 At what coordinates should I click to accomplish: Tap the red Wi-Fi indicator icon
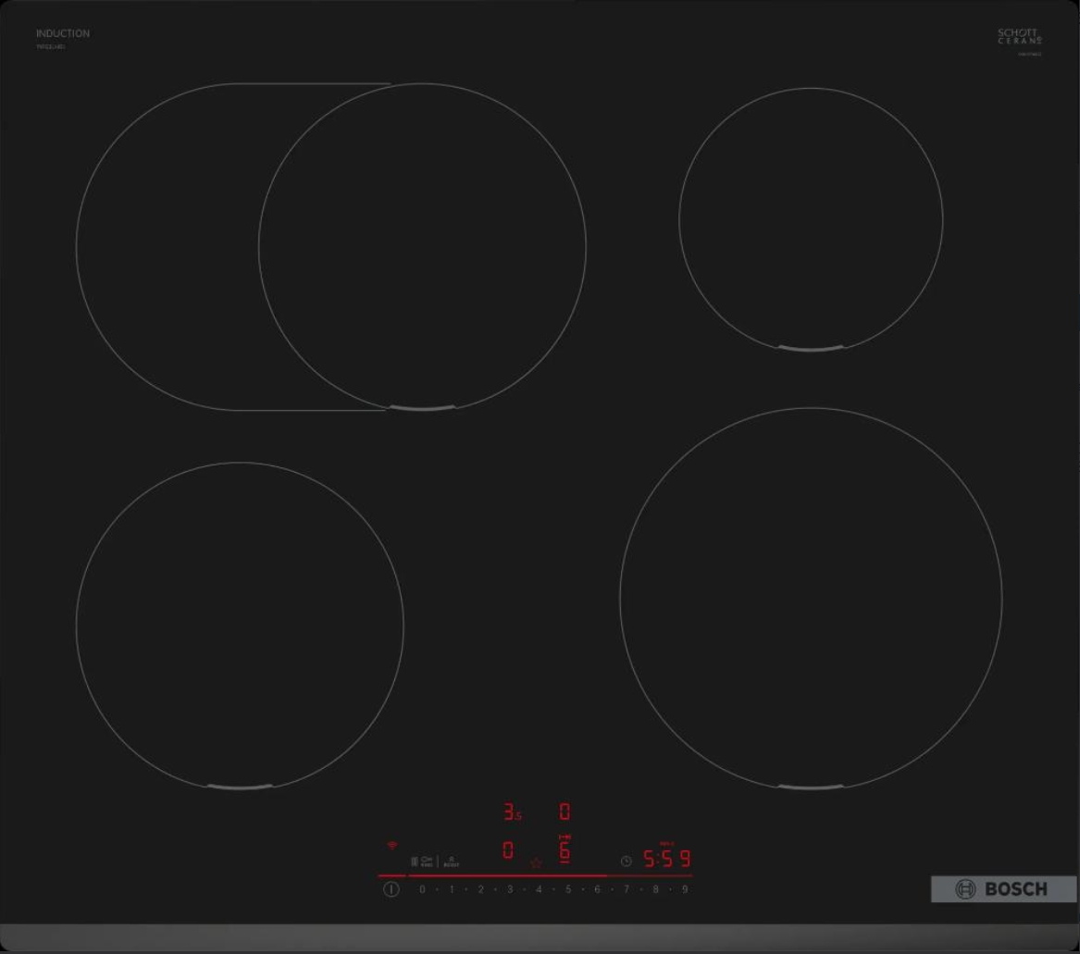click(391, 846)
